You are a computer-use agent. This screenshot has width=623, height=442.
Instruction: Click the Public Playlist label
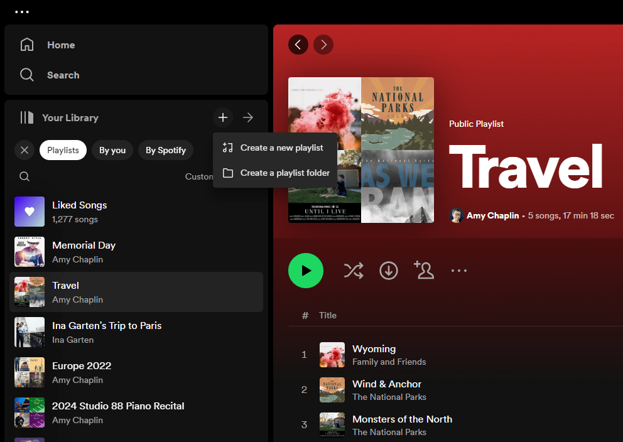(x=476, y=124)
